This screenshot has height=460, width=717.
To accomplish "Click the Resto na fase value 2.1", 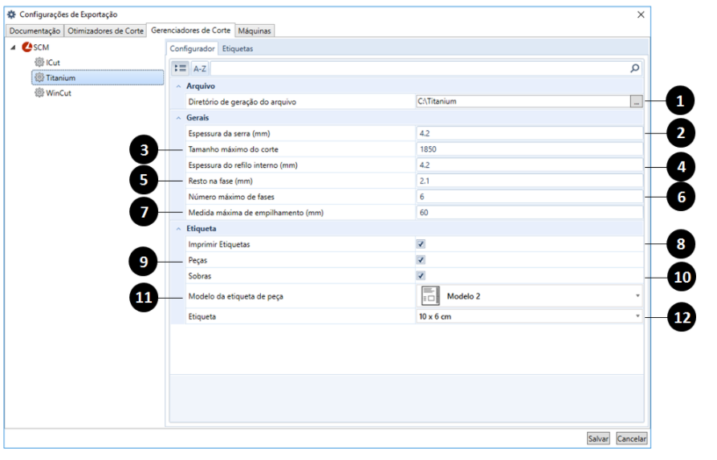I will (x=529, y=181).
